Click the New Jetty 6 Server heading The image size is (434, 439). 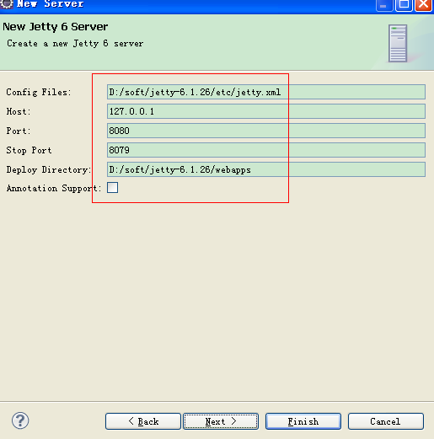[56, 27]
